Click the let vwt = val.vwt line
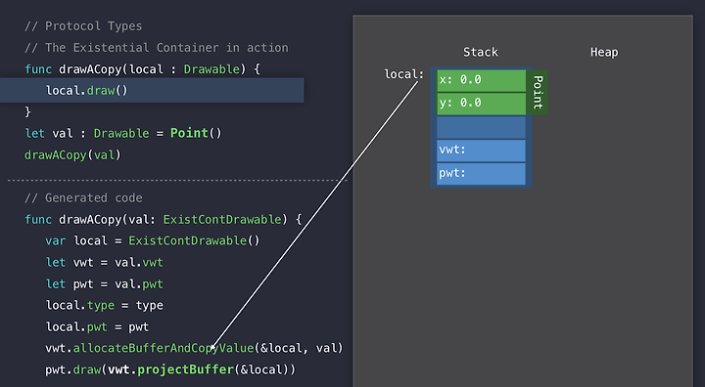 tap(104, 262)
